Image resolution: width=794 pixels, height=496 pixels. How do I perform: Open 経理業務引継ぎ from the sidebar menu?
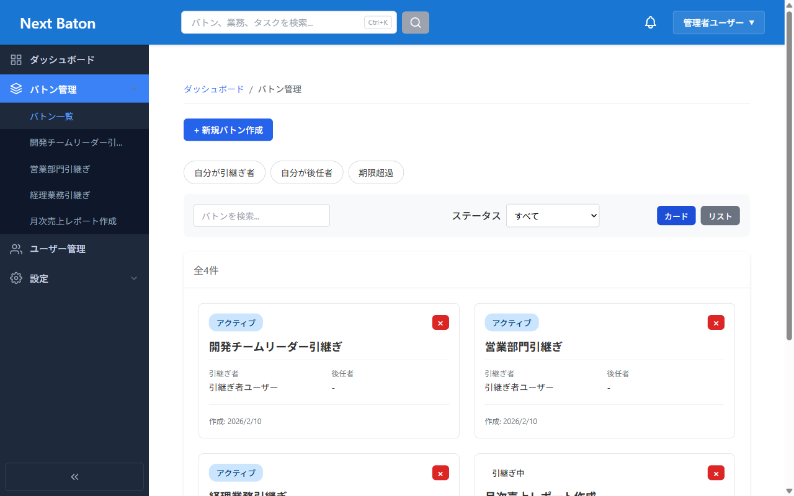tap(60, 194)
